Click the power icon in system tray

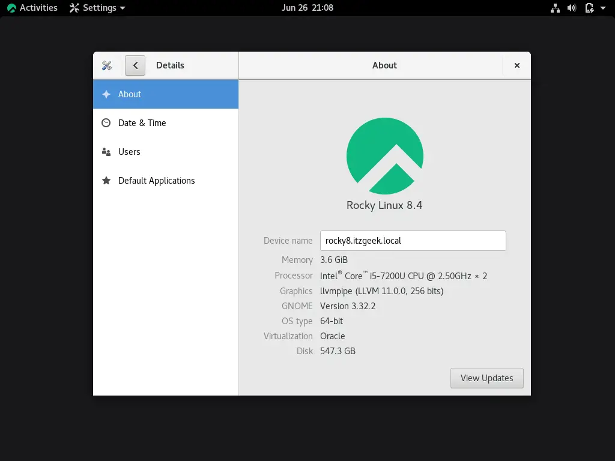(589, 8)
